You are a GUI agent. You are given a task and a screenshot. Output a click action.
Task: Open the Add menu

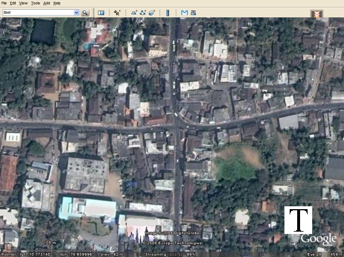coord(46,3)
